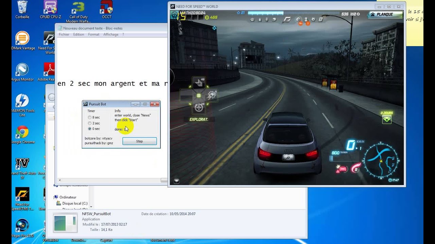Click the pink flame S nitro icon

(355, 168)
